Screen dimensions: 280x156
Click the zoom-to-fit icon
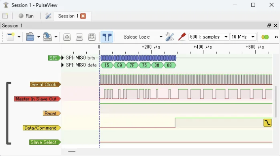coord(92,37)
